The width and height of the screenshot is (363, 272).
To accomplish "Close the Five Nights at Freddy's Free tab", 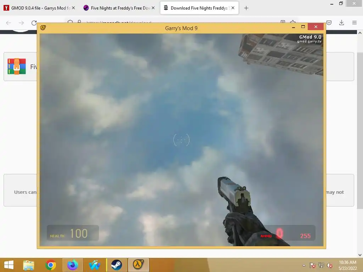I will click(x=153, y=8).
